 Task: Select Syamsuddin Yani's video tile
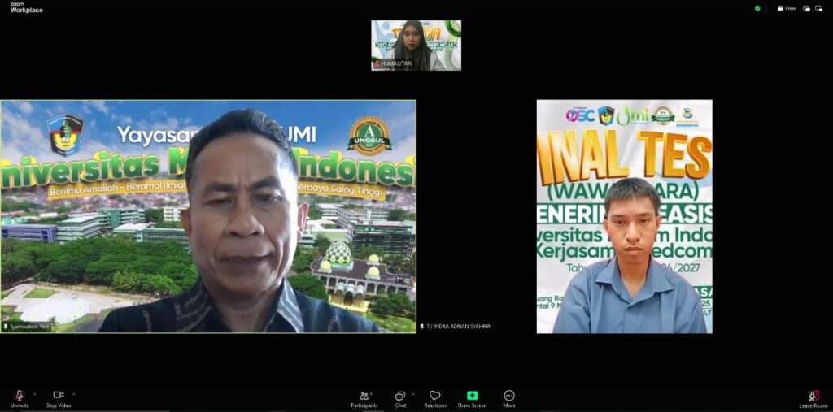pos(208,215)
